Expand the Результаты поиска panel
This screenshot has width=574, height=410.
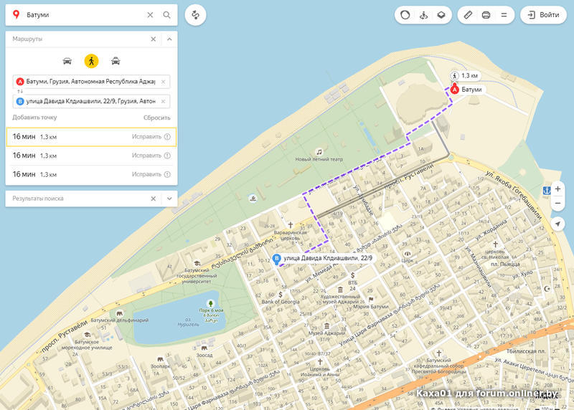coord(169,199)
